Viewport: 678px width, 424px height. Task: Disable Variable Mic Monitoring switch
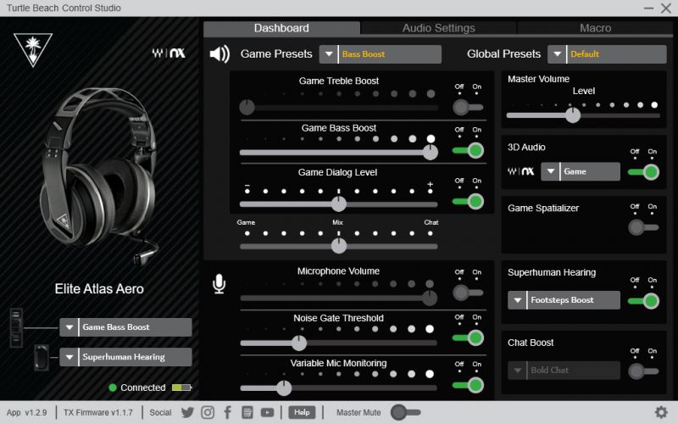point(468,385)
